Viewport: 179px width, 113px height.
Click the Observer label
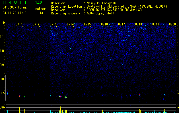[58, 3]
